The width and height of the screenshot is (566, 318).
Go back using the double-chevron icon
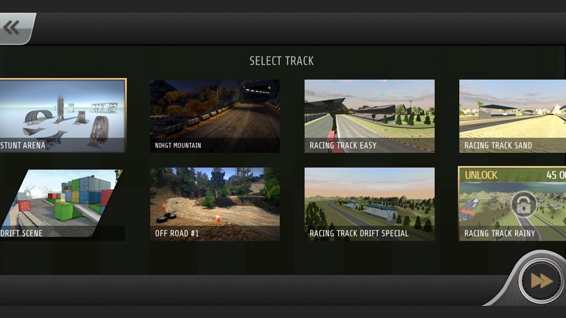pos(12,28)
